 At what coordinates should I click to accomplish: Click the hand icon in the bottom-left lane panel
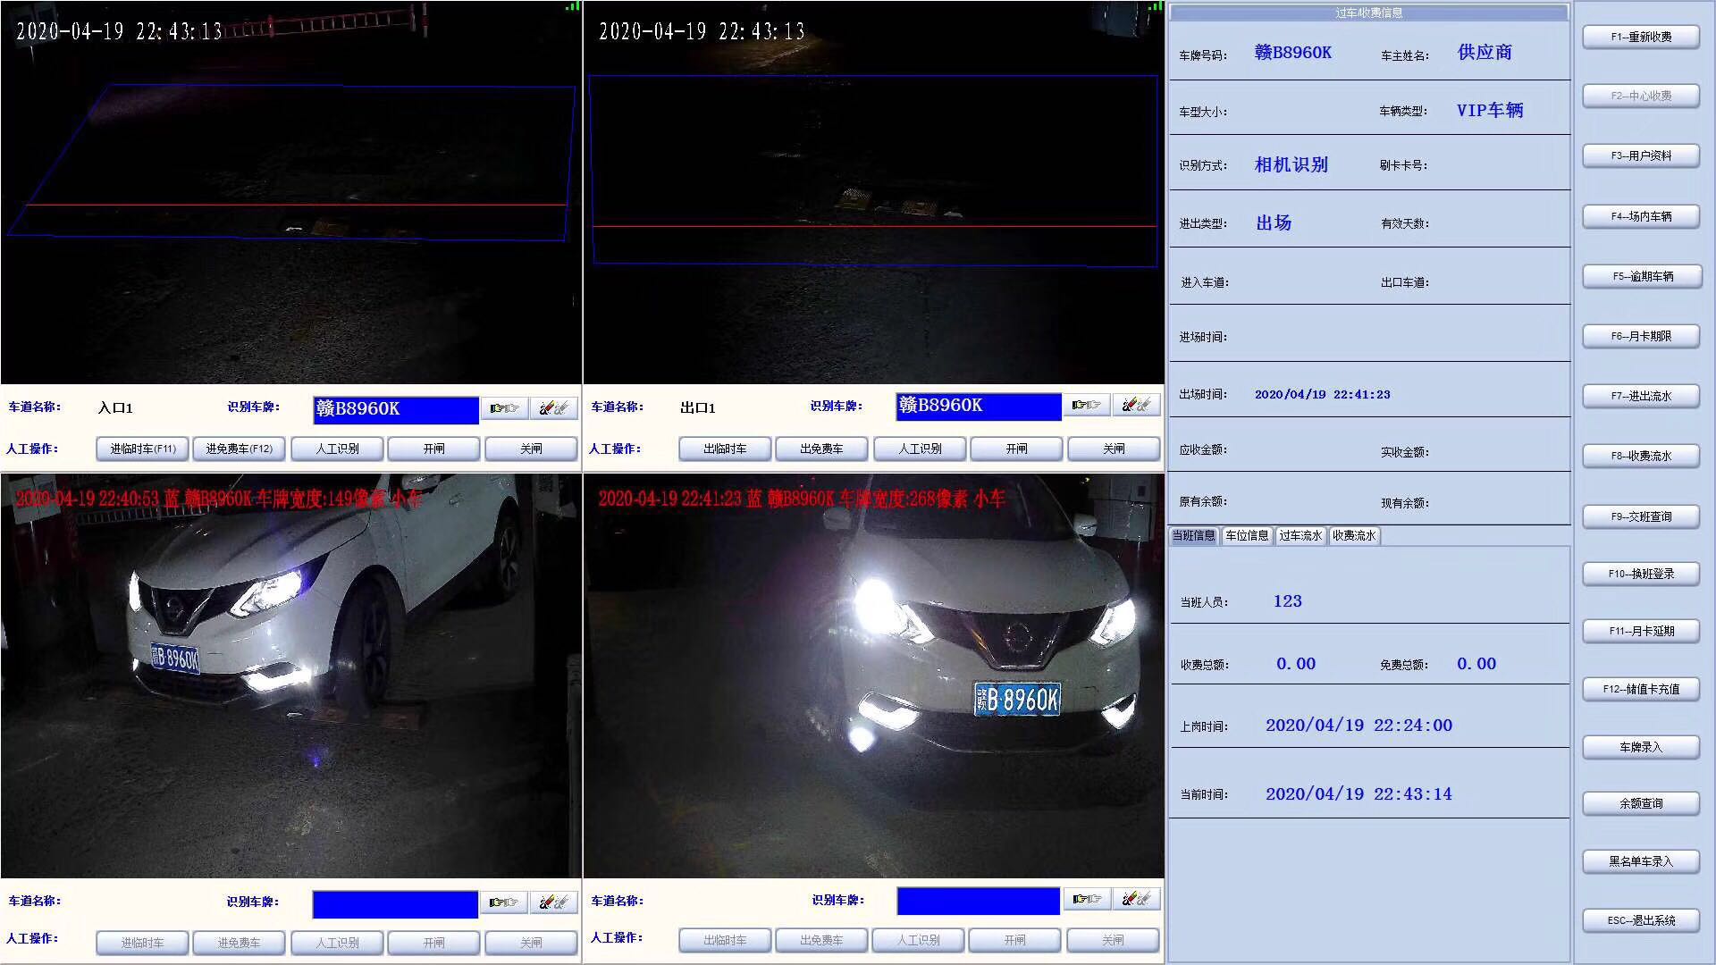click(x=504, y=902)
